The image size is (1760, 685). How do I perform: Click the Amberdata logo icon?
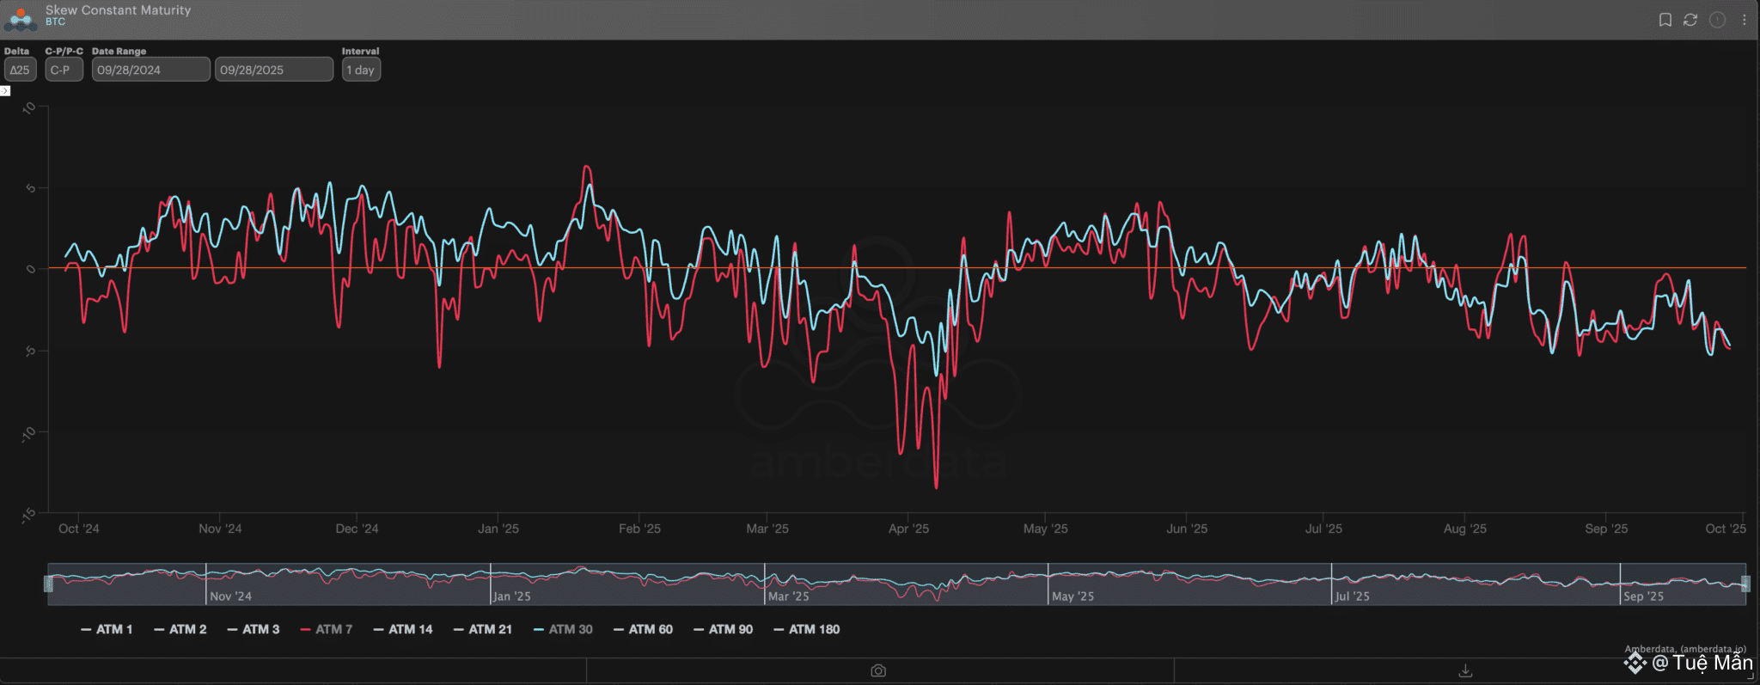(x=20, y=18)
